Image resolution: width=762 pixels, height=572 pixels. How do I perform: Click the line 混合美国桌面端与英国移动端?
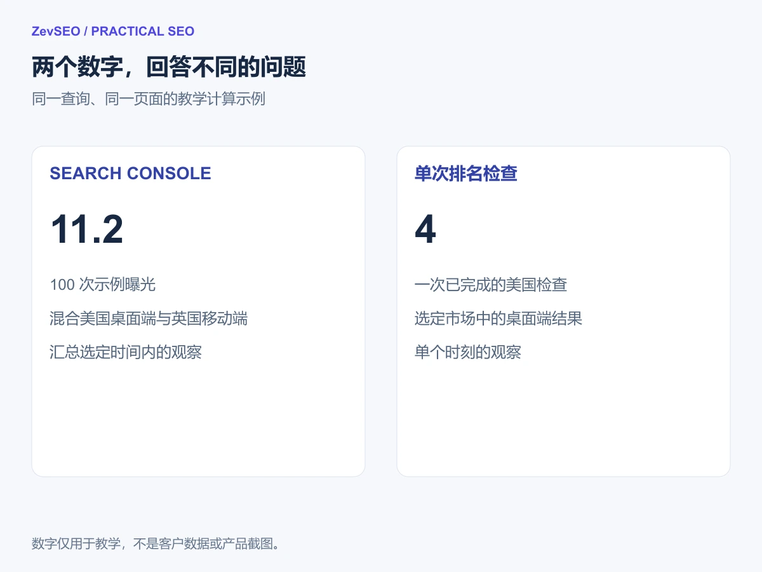[x=149, y=318]
